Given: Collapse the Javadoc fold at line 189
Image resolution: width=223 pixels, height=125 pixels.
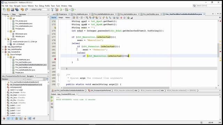Looking at the screenshot, I should click(x=58, y=75).
